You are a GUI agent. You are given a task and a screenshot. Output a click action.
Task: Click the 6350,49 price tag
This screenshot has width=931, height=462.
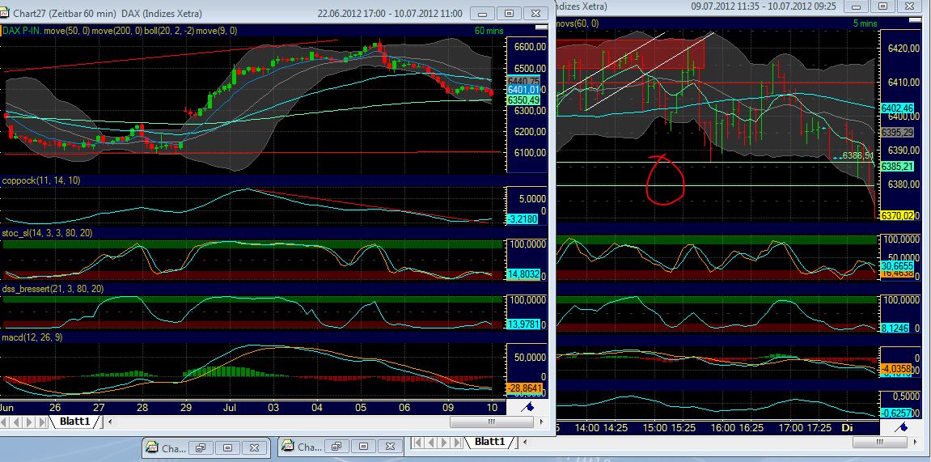523,100
